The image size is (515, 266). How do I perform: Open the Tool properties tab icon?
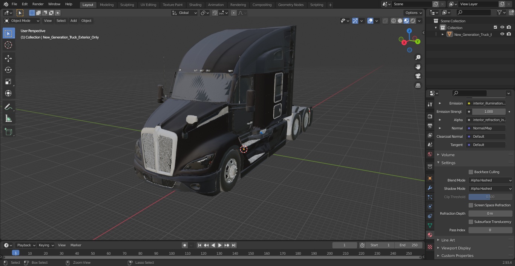[430, 104]
